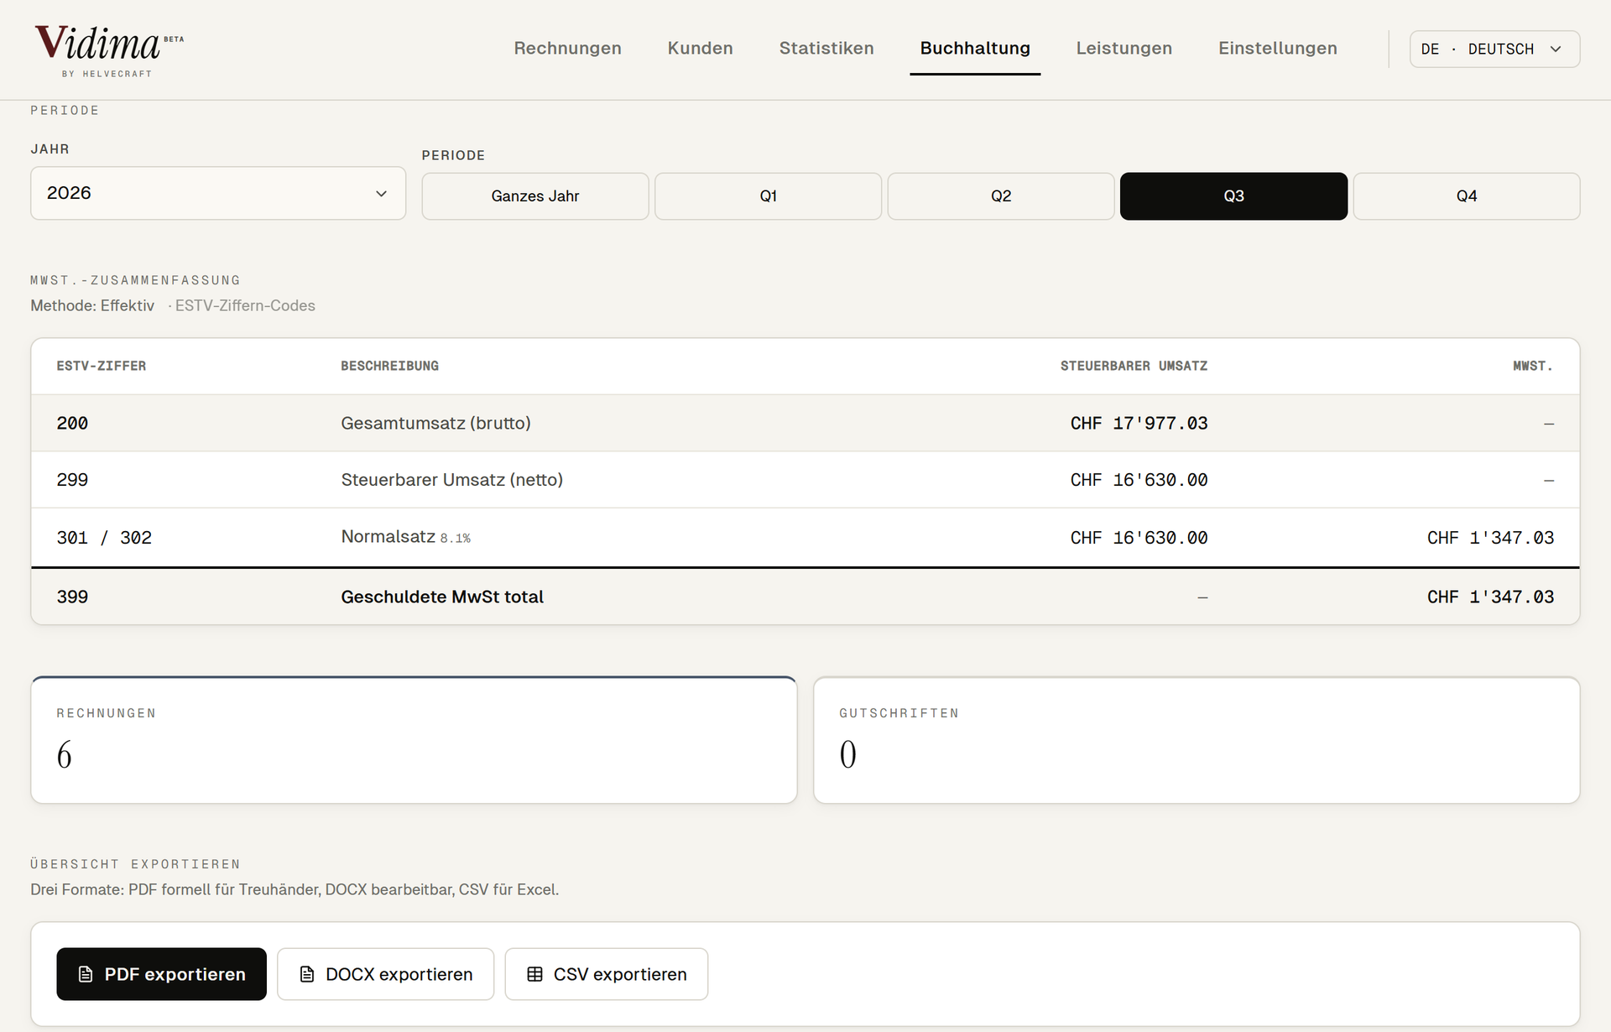Open the Rechnungen tab
The width and height of the screenshot is (1611, 1032).
[568, 49]
